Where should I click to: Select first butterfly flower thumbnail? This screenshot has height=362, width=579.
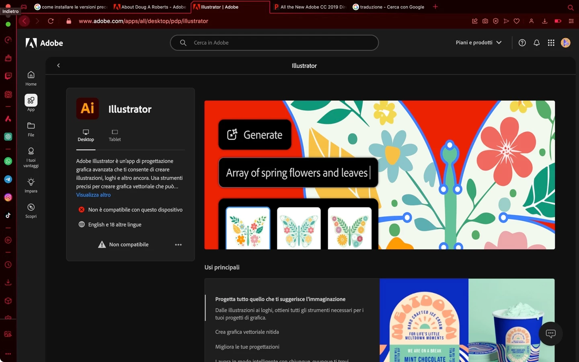(248, 228)
